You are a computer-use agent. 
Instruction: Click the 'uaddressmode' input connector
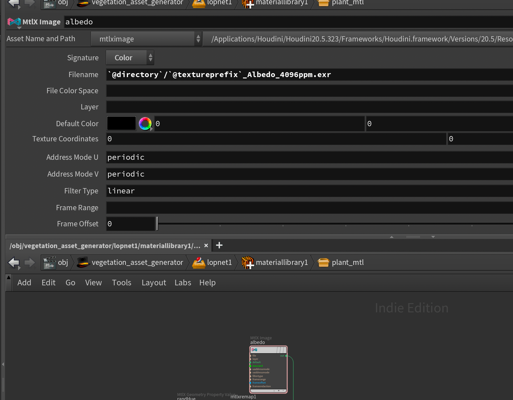pyautogui.click(x=251, y=369)
